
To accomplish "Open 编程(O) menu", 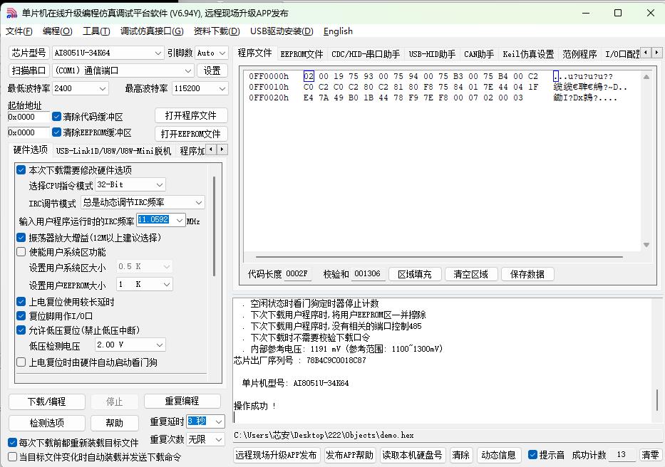I will (57, 31).
